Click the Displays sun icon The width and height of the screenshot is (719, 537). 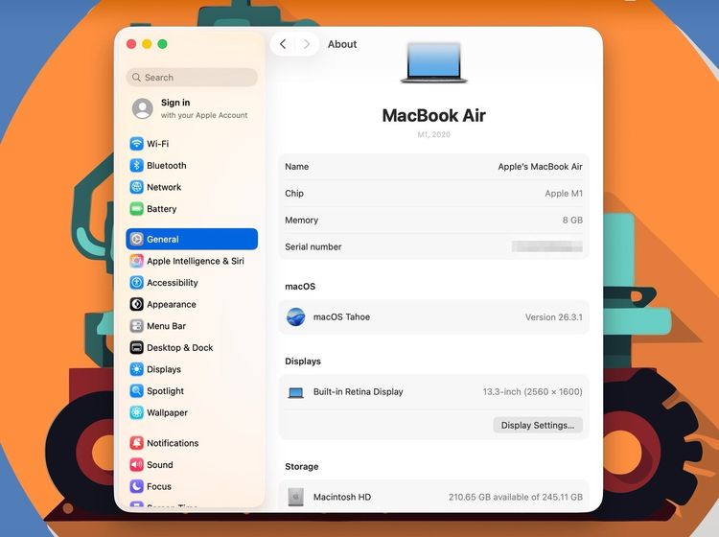point(137,368)
